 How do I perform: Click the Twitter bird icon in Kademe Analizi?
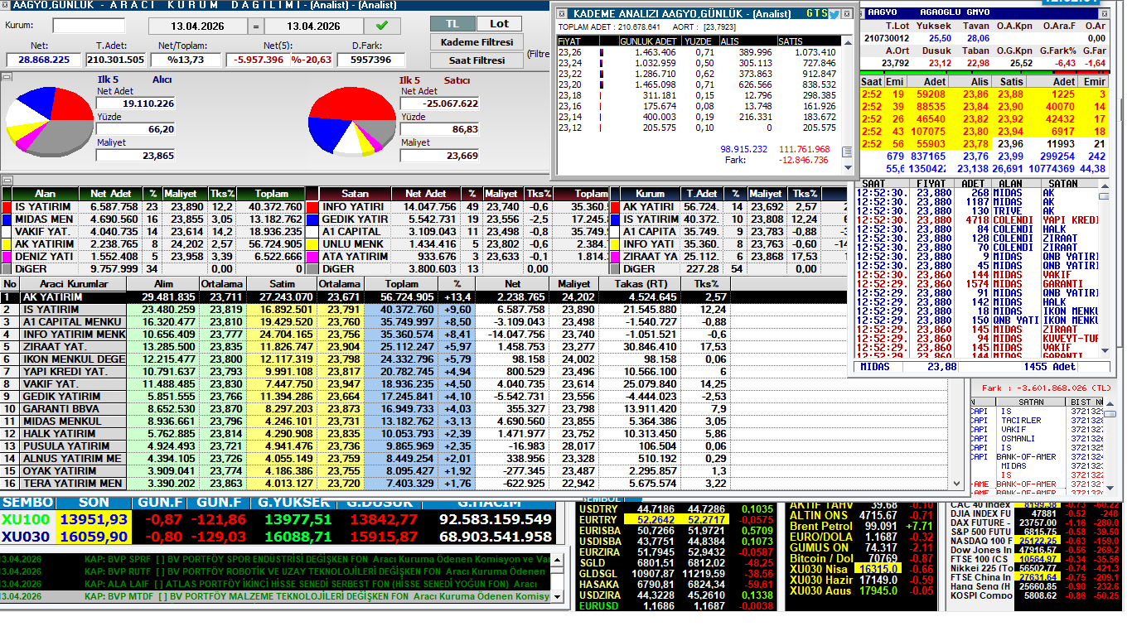coord(834,14)
